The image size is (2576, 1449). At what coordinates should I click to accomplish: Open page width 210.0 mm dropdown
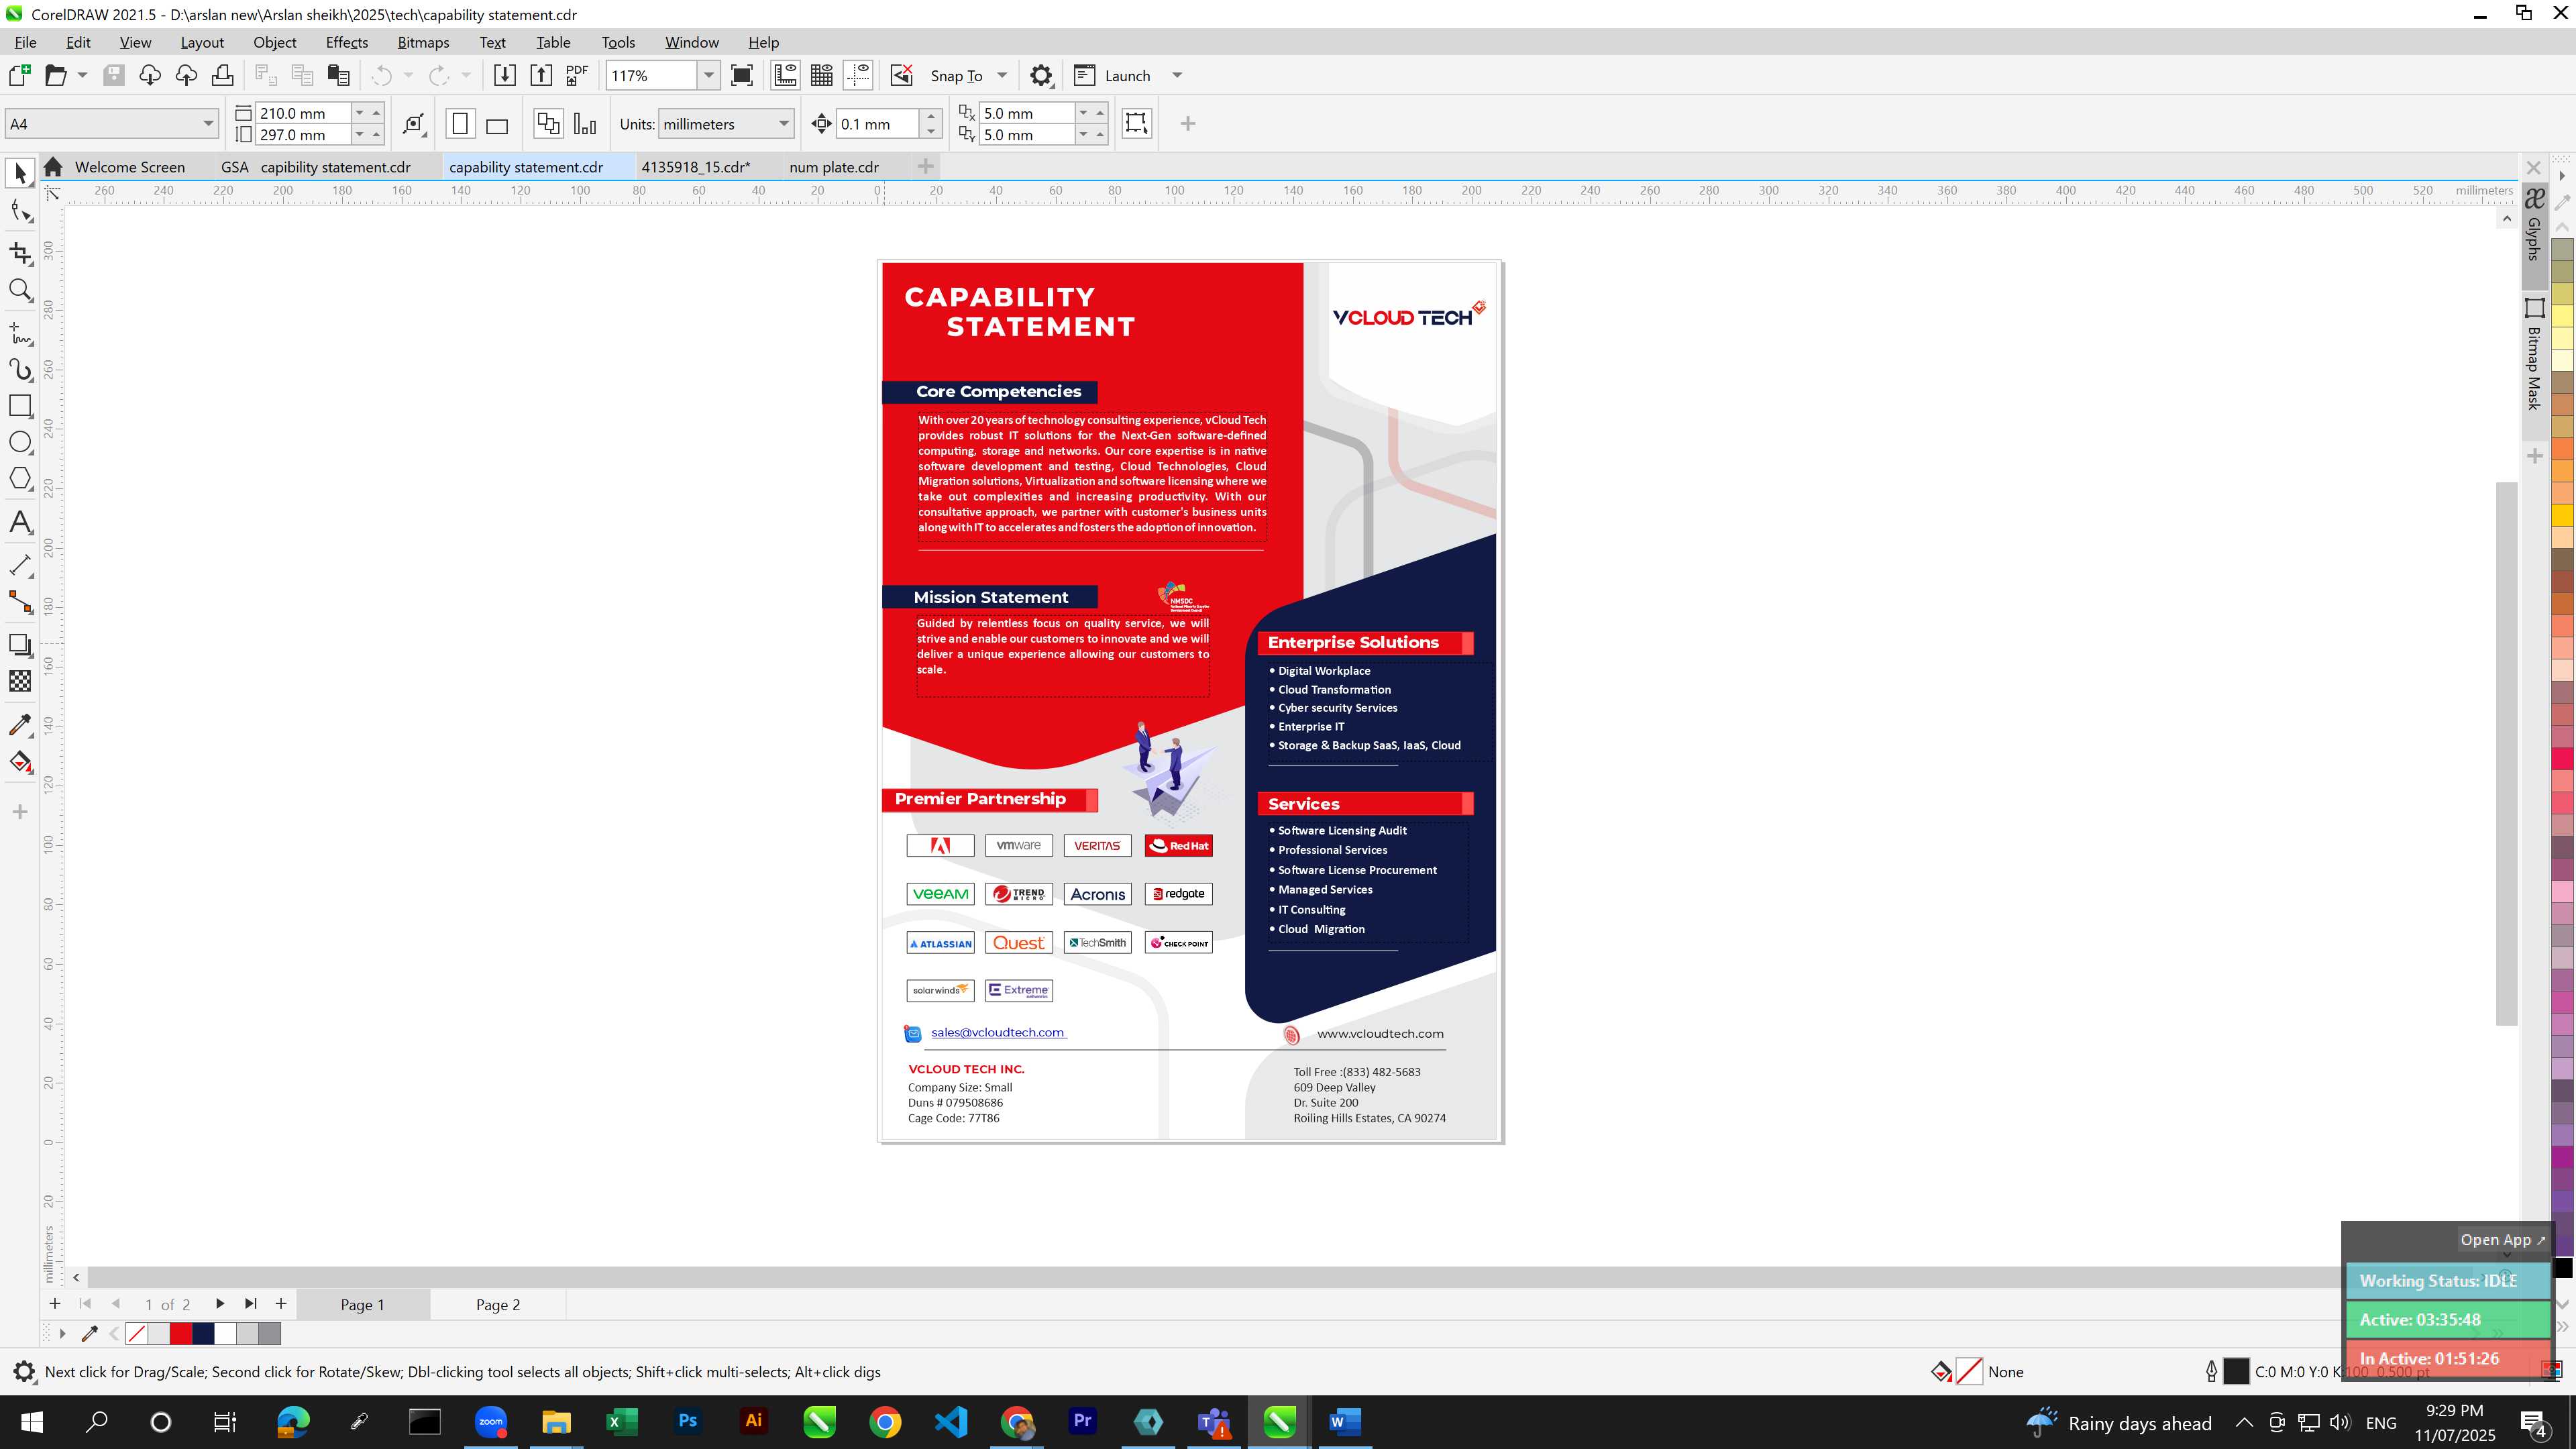pos(360,113)
